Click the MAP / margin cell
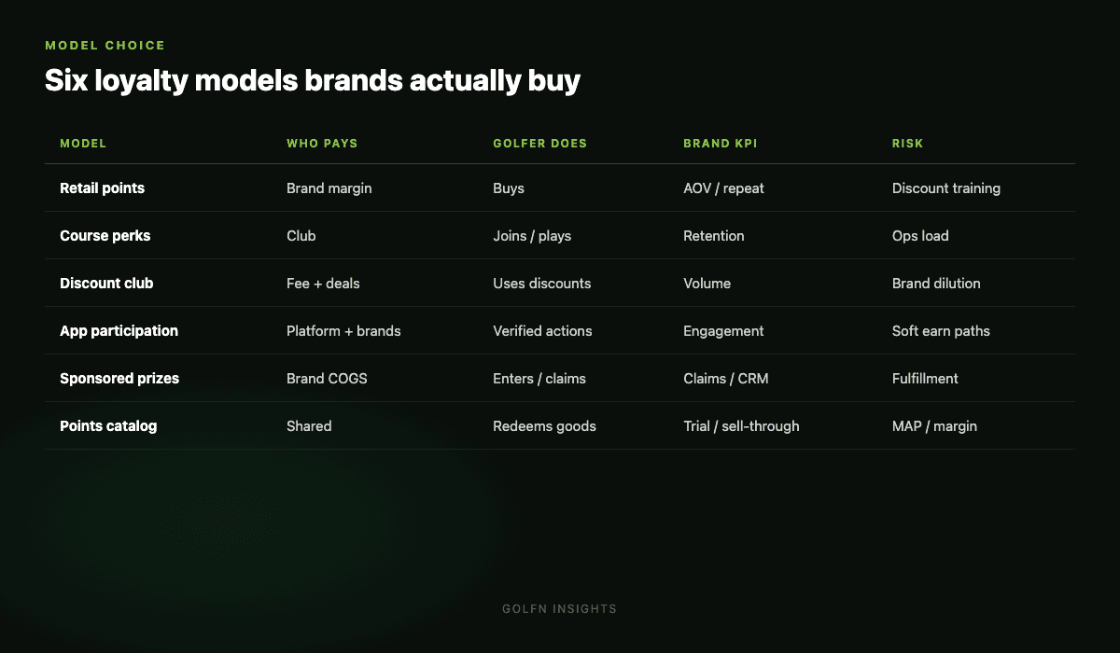Viewport: 1120px width, 653px height. 934,426
